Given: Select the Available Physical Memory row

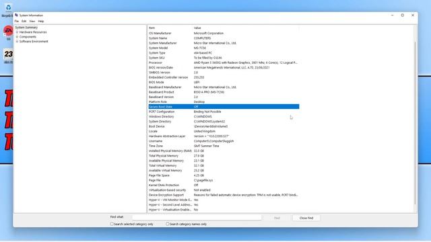Looking at the screenshot, I should click(224, 161).
